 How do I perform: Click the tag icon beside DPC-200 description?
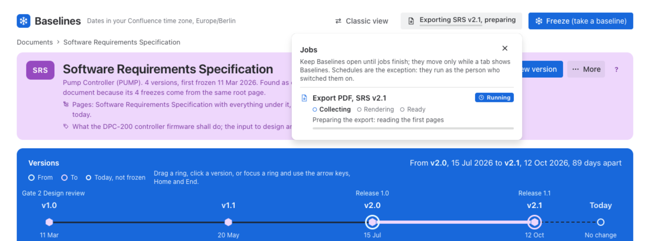(66, 127)
